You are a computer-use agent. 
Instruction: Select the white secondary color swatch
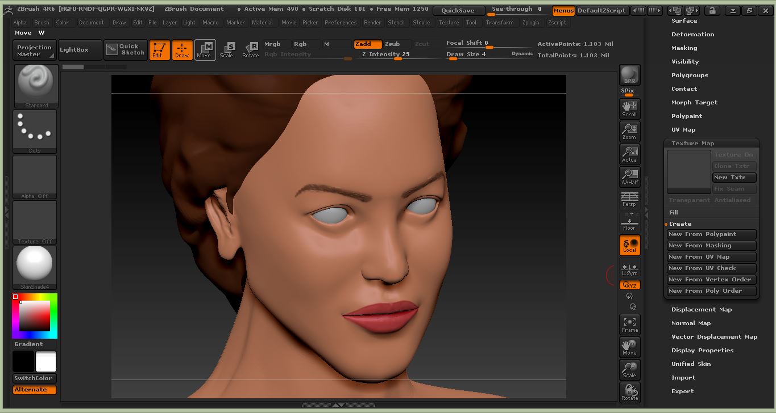click(46, 361)
